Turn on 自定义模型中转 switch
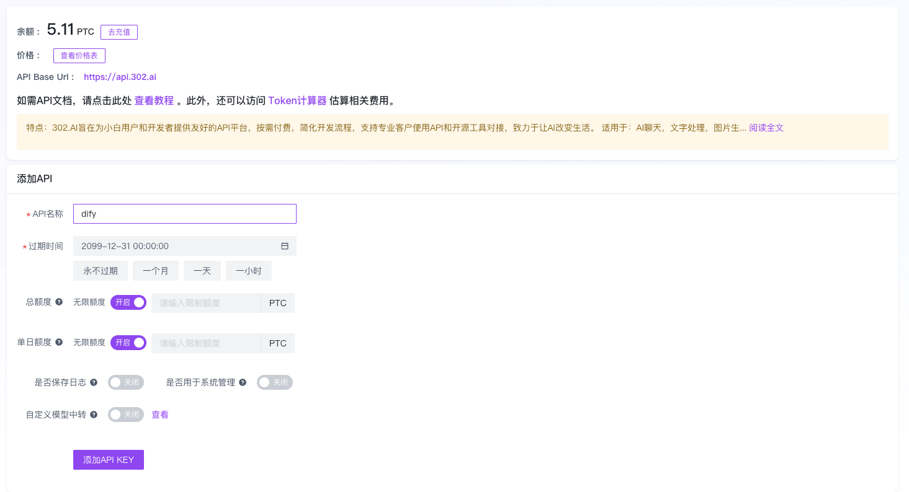Screen dimensions: 909x492 [126, 415]
